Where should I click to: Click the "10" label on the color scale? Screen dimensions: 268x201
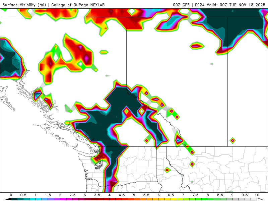point(257,195)
